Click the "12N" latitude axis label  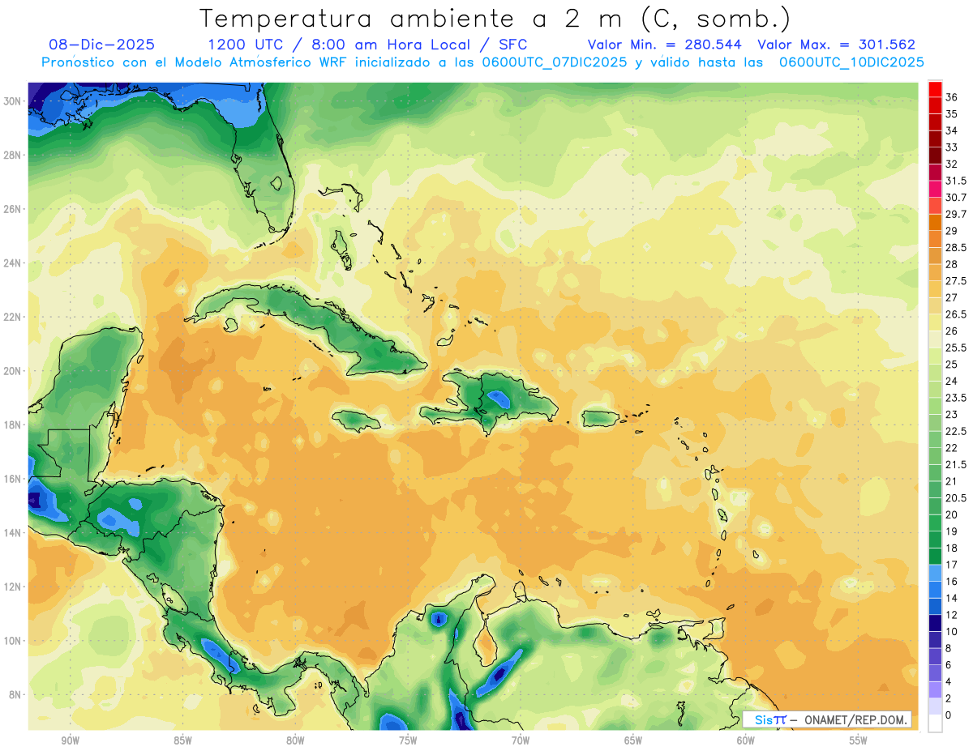pyautogui.click(x=13, y=587)
